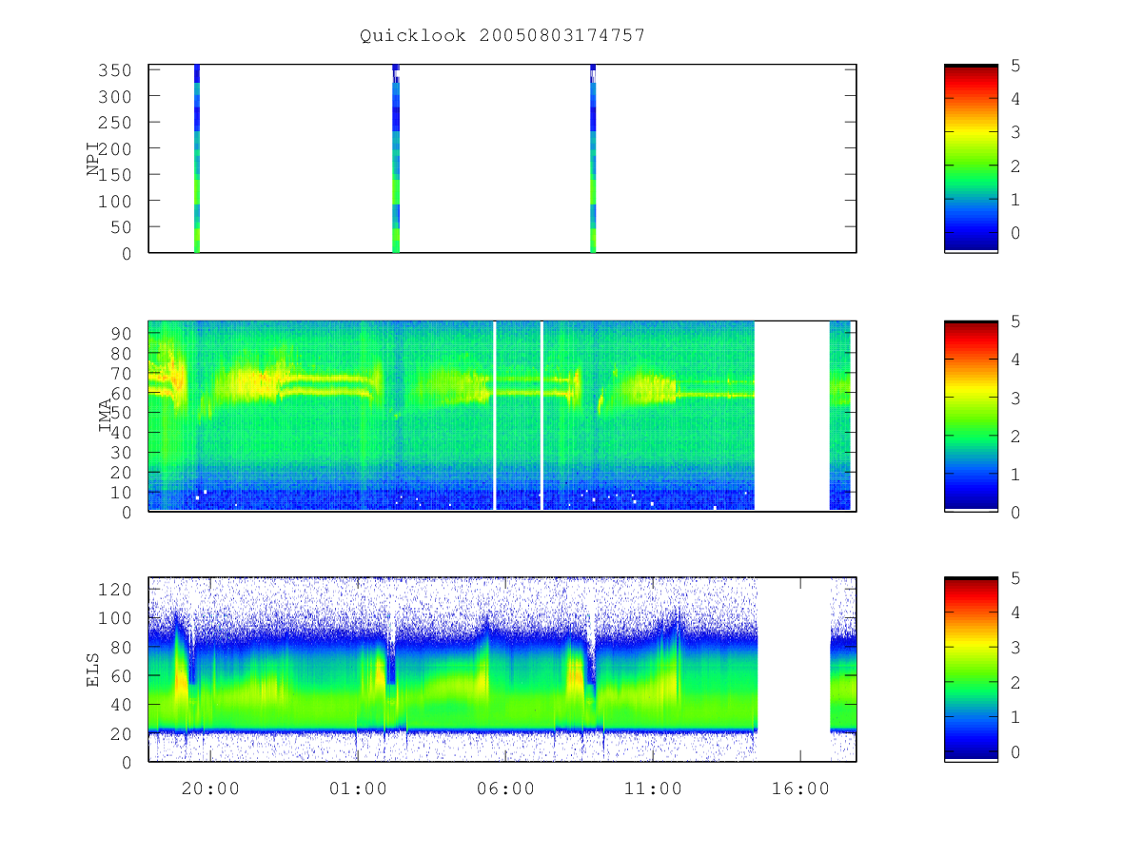Select the ELS axis label
Screen dimensions: 1142x856
coord(94,670)
